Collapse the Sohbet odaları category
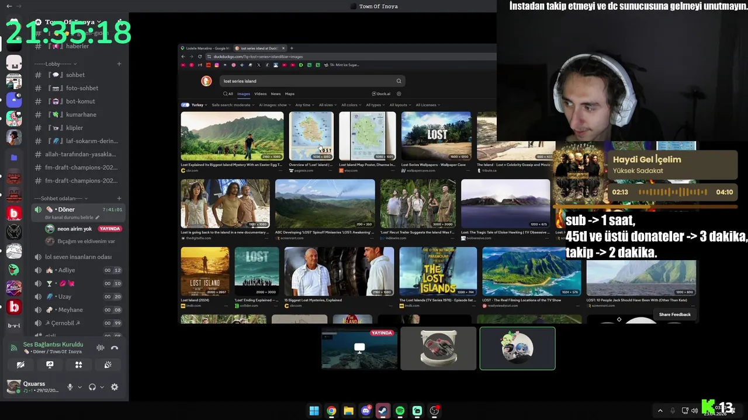This screenshot has height=420, width=748. point(61,198)
